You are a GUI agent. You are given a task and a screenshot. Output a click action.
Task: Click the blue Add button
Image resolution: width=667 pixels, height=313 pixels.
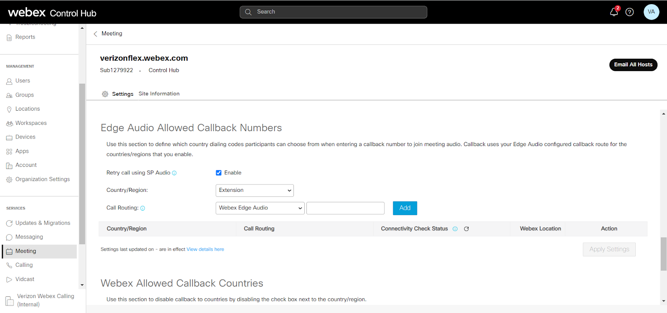(x=405, y=208)
